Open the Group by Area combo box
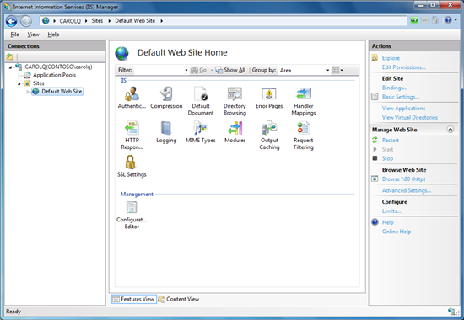Viewport: 464px width, 320px height. (305, 71)
